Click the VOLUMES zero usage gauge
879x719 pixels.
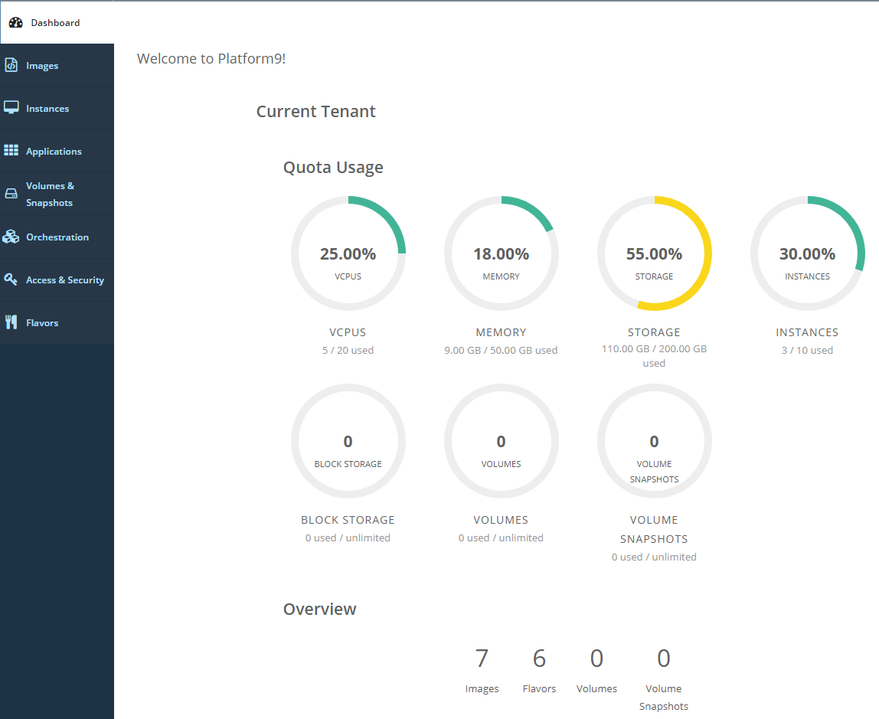click(502, 441)
